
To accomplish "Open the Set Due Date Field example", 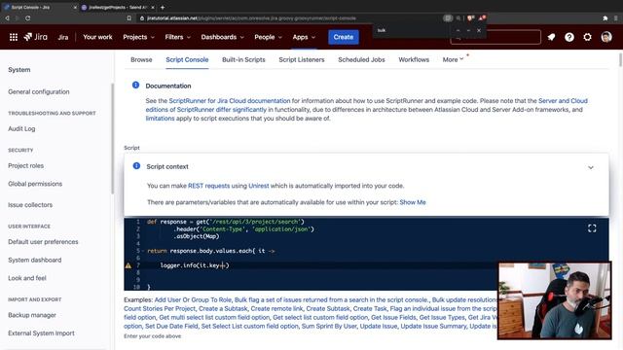I will tap(171, 327).
